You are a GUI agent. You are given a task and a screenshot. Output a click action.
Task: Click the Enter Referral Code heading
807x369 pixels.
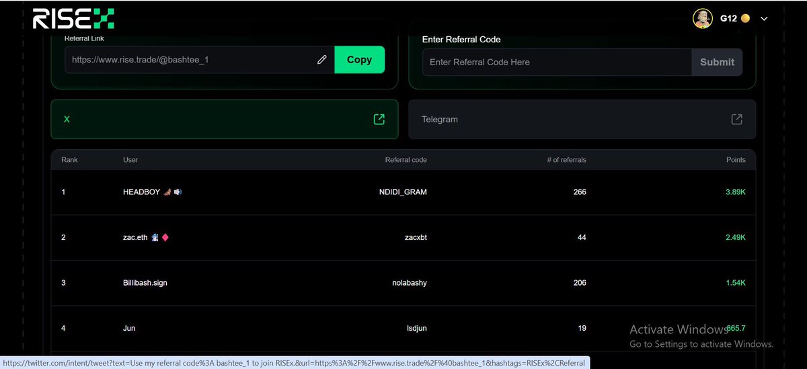pos(461,39)
